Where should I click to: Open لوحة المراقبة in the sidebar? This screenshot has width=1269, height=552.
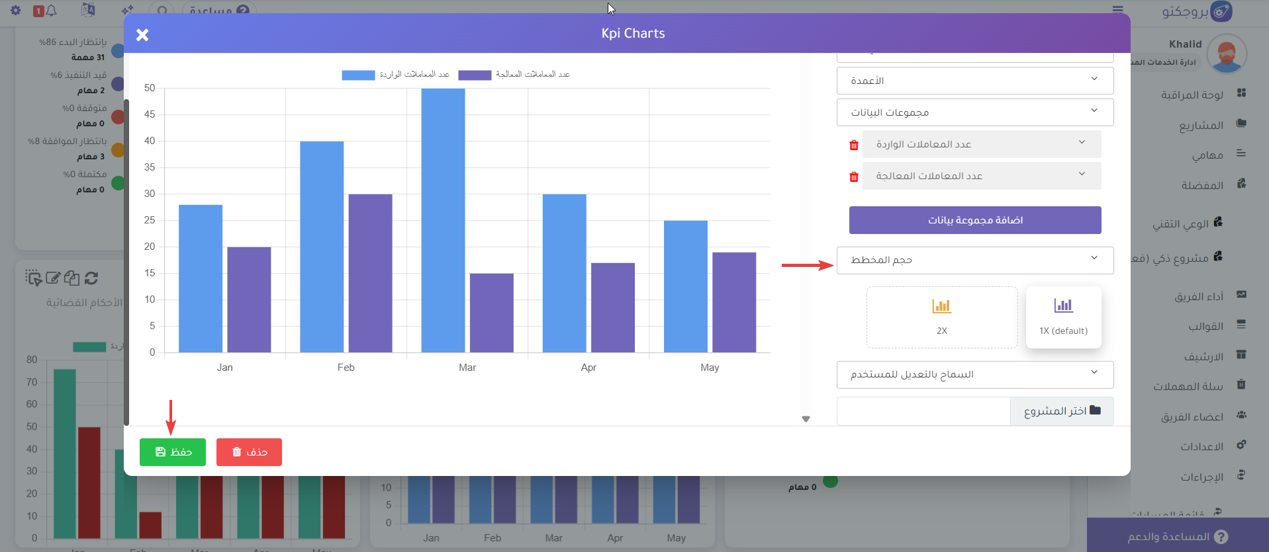[1192, 95]
